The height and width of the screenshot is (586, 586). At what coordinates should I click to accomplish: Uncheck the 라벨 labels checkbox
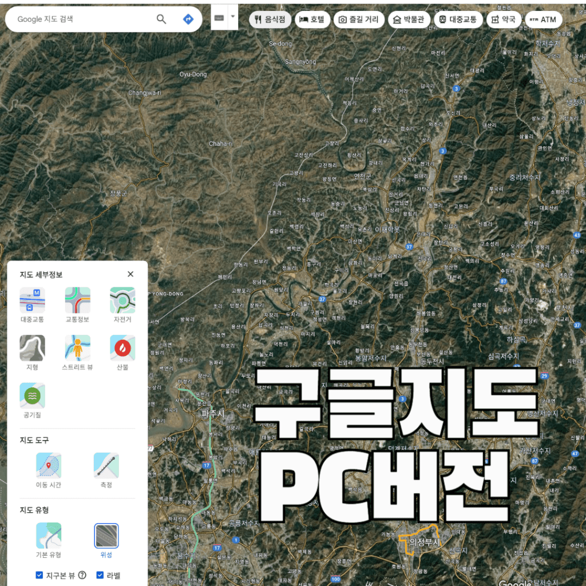pos(100,575)
